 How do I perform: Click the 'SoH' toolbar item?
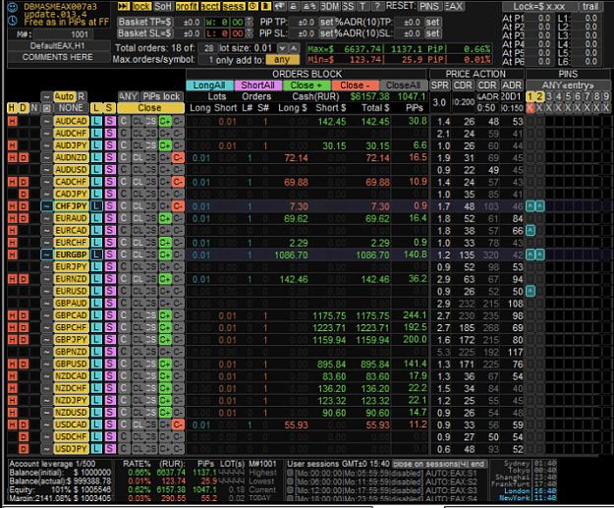(x=163, y=6)
